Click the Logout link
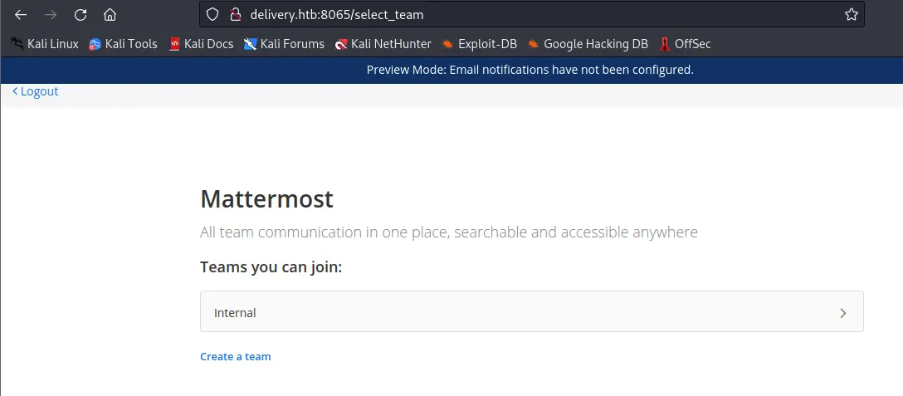This screenshot has height=396, width=903. (x=36, y=91)
